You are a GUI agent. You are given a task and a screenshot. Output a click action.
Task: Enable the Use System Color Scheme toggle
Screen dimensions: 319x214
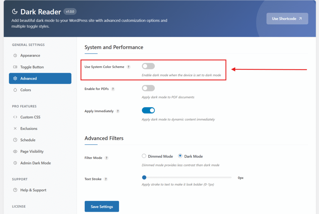pyautogui.click(x=148, y=66)
